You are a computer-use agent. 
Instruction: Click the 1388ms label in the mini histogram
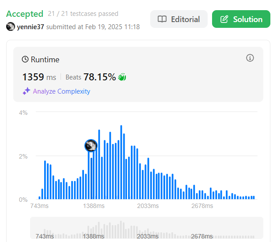click(94, 236)
